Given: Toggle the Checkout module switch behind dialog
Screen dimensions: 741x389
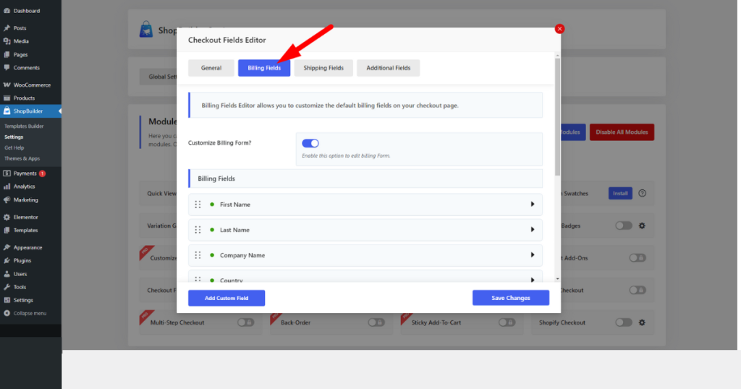Looking at the screenshot, I should pyautogui.click(x=637, y=290).
